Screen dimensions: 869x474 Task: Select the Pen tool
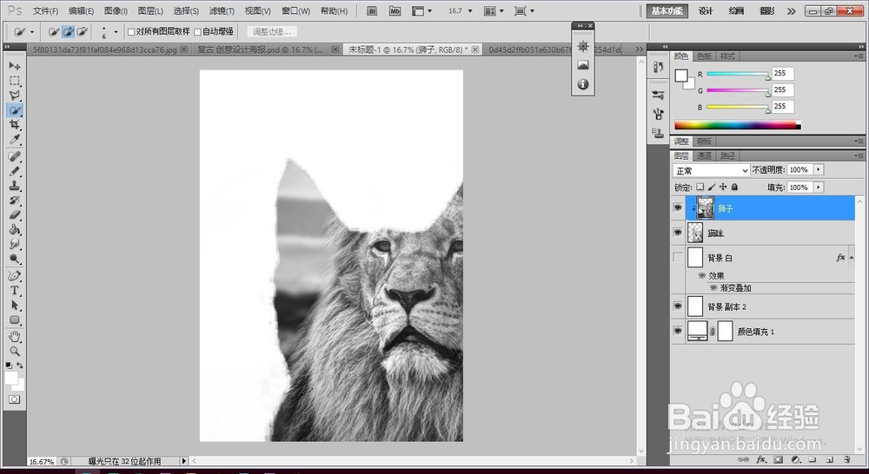coord(15,276)
